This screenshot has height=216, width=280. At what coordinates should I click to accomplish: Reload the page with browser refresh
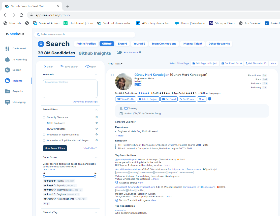21,15
